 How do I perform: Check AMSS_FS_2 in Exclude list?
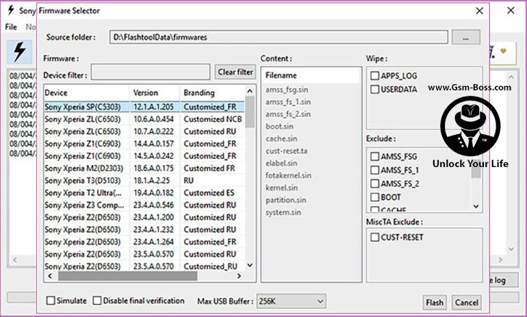pos(375,183)
